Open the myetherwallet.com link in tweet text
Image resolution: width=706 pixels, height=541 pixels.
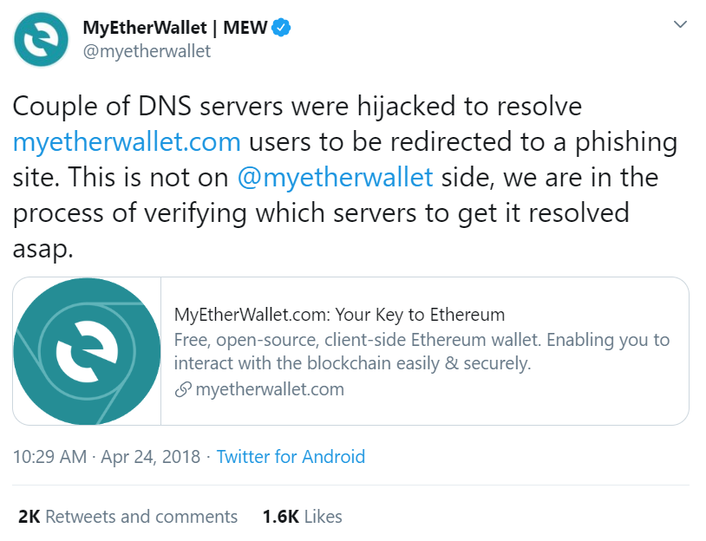(x=127, y=142)
